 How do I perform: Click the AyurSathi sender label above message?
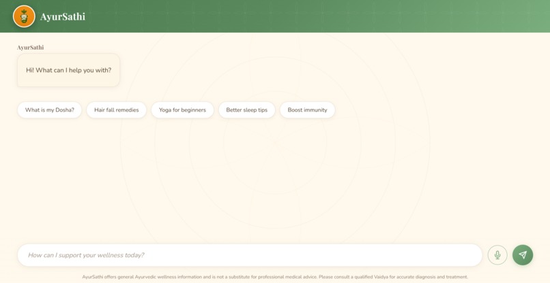click(x=31, y=48)
